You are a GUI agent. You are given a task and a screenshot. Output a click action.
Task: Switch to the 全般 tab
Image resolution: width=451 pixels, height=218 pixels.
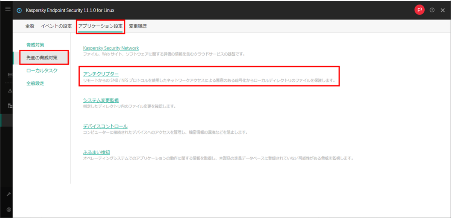[x=30, y=26]
